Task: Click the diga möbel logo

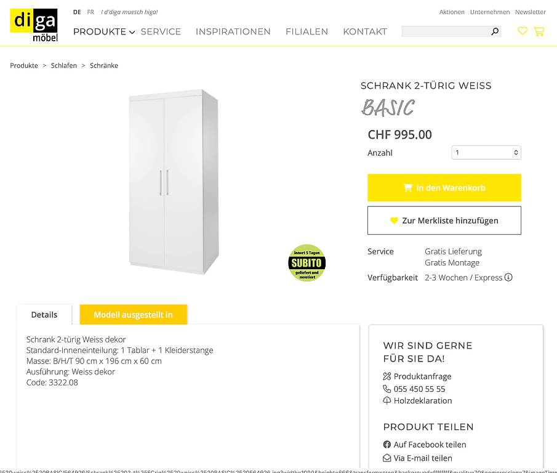Action: pos(34,25)
